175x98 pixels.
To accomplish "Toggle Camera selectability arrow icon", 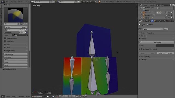I will (x=169, y=15).
